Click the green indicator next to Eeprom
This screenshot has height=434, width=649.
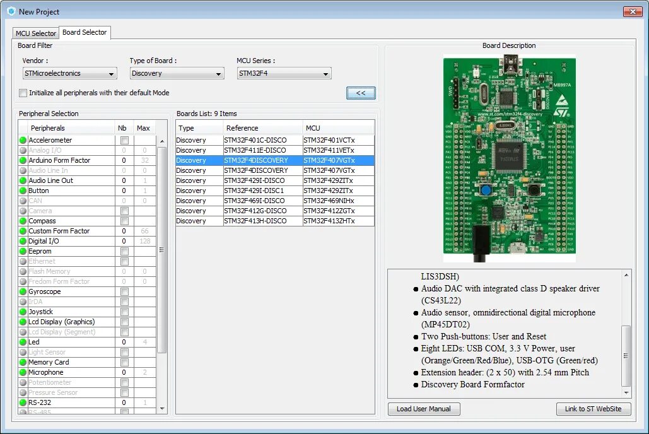point(23,251)
